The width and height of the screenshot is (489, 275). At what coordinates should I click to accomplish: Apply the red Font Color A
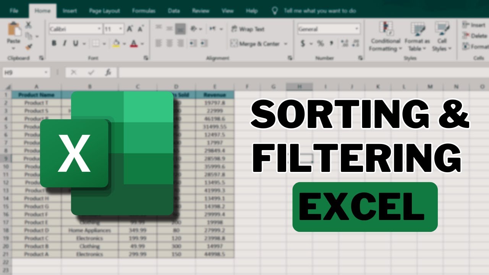(134, 44)
